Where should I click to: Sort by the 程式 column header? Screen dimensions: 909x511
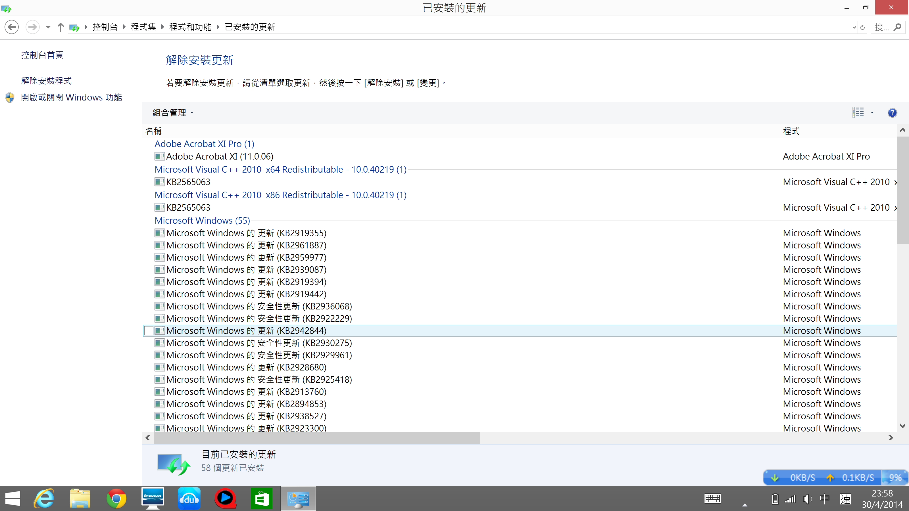tap(839, 131)
